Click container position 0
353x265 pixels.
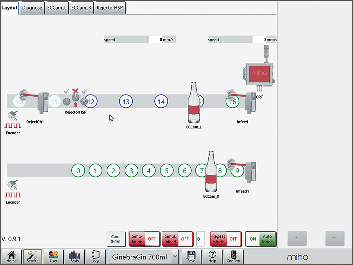[78, 171]
